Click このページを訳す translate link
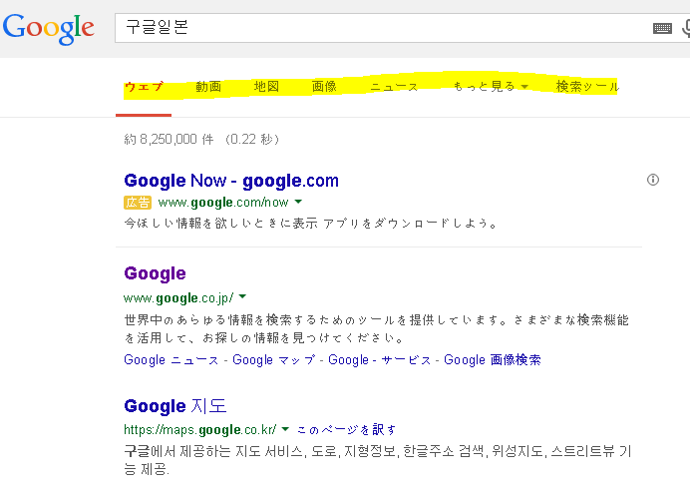This screenshot has width=690, height=503. [346, 430]
